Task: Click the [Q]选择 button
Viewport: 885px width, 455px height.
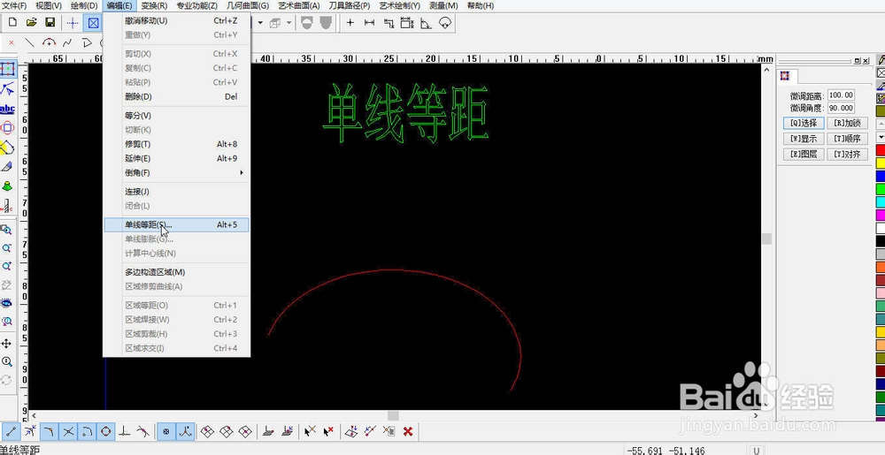Action: tap(804, 123)
